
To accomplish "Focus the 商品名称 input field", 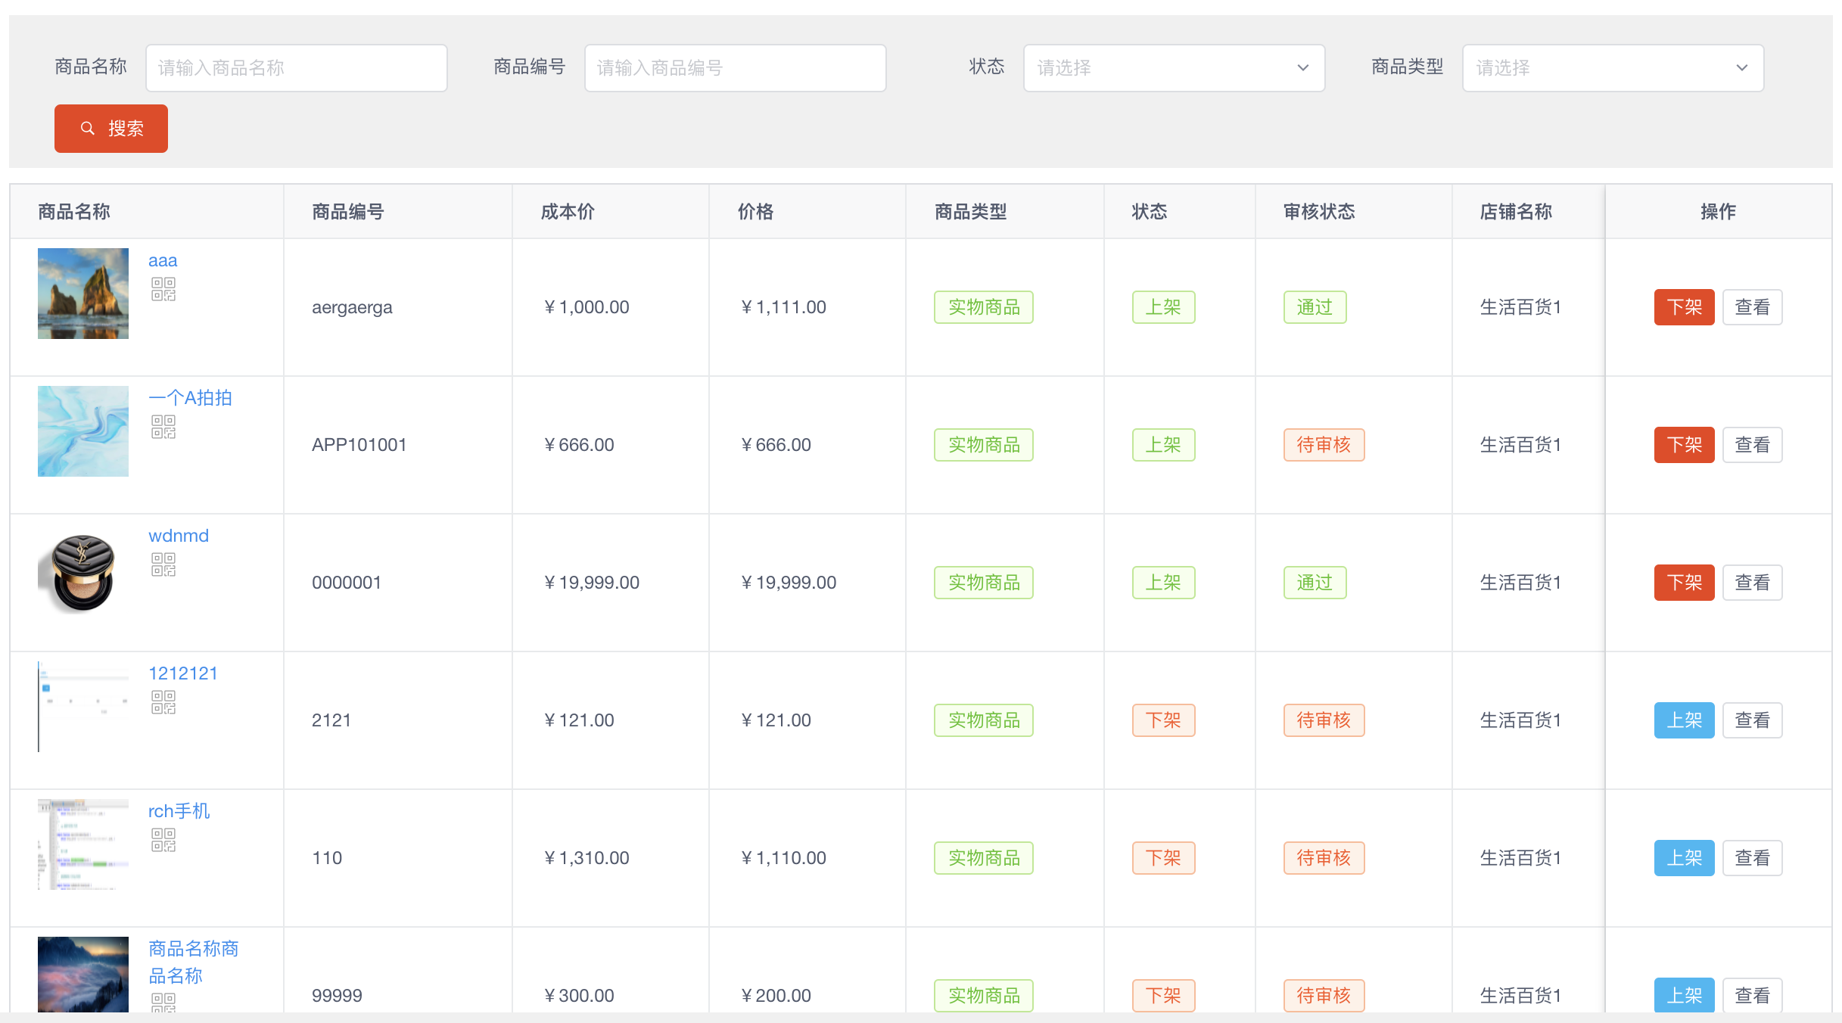I will tap(297, 68).
